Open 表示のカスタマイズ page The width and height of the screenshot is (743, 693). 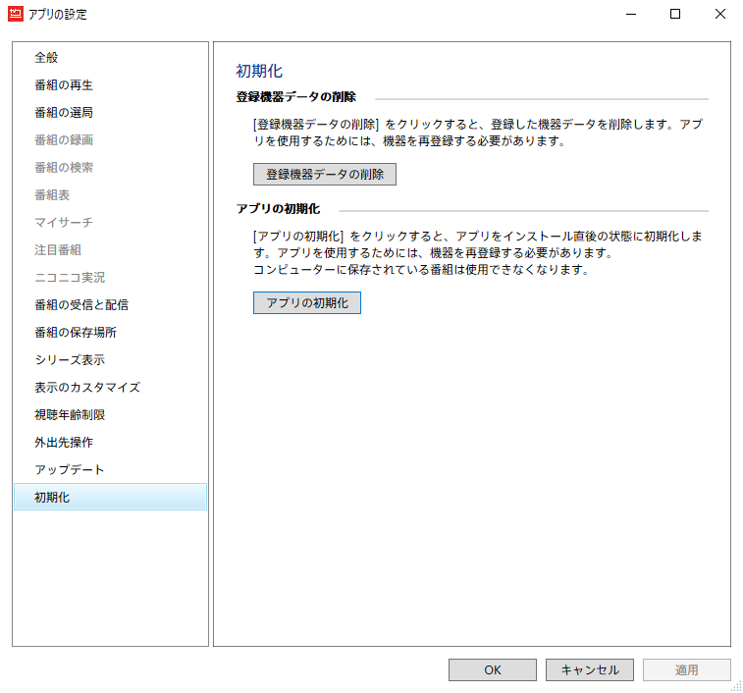pyautogui.click(x=86, y=388)
